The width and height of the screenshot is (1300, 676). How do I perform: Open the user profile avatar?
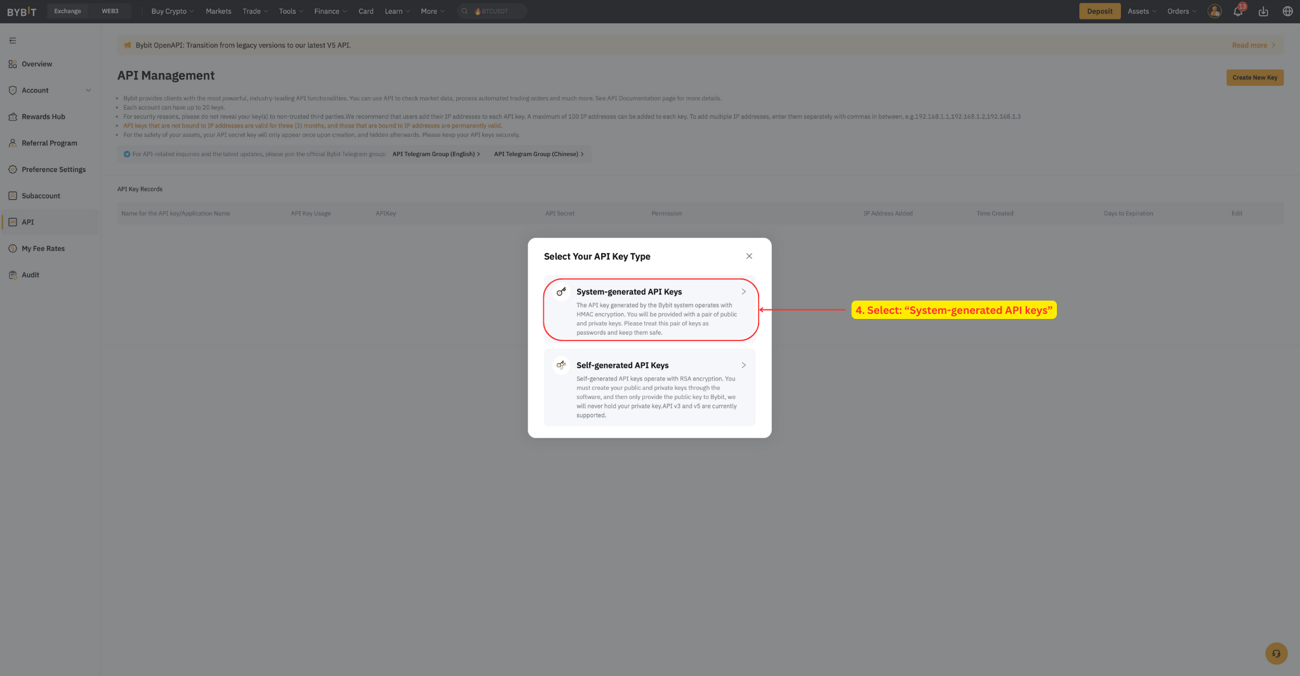1214,11
